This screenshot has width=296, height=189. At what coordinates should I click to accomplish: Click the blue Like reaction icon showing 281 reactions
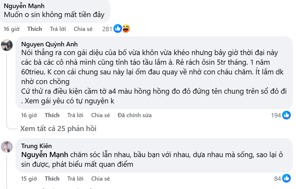click(x=117, y=29)
